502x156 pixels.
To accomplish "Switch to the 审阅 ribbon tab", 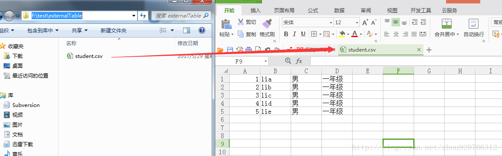I will 366,11.
